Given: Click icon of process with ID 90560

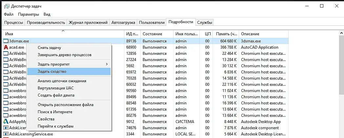Looking at the screenshot, I should tap(6, 91).
